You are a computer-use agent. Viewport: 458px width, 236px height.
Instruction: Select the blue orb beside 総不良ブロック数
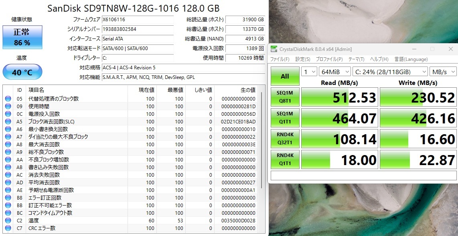[x=8, y=152]
